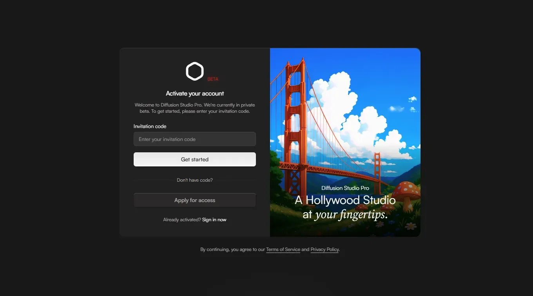The width and height of the screenshot is (533, 296).
Task: Click the Invitation code label
Action: click(150, 126)
